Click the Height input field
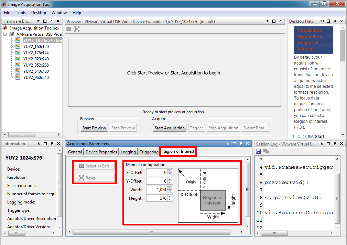The width and height of the screenshot is (347, 245). pos(157,198)
